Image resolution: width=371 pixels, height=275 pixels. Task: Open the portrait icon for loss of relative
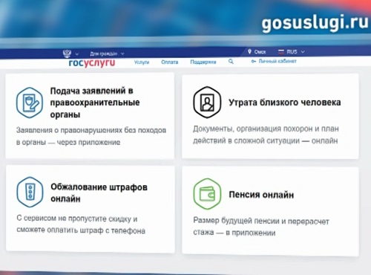click(x=207, y=103)
